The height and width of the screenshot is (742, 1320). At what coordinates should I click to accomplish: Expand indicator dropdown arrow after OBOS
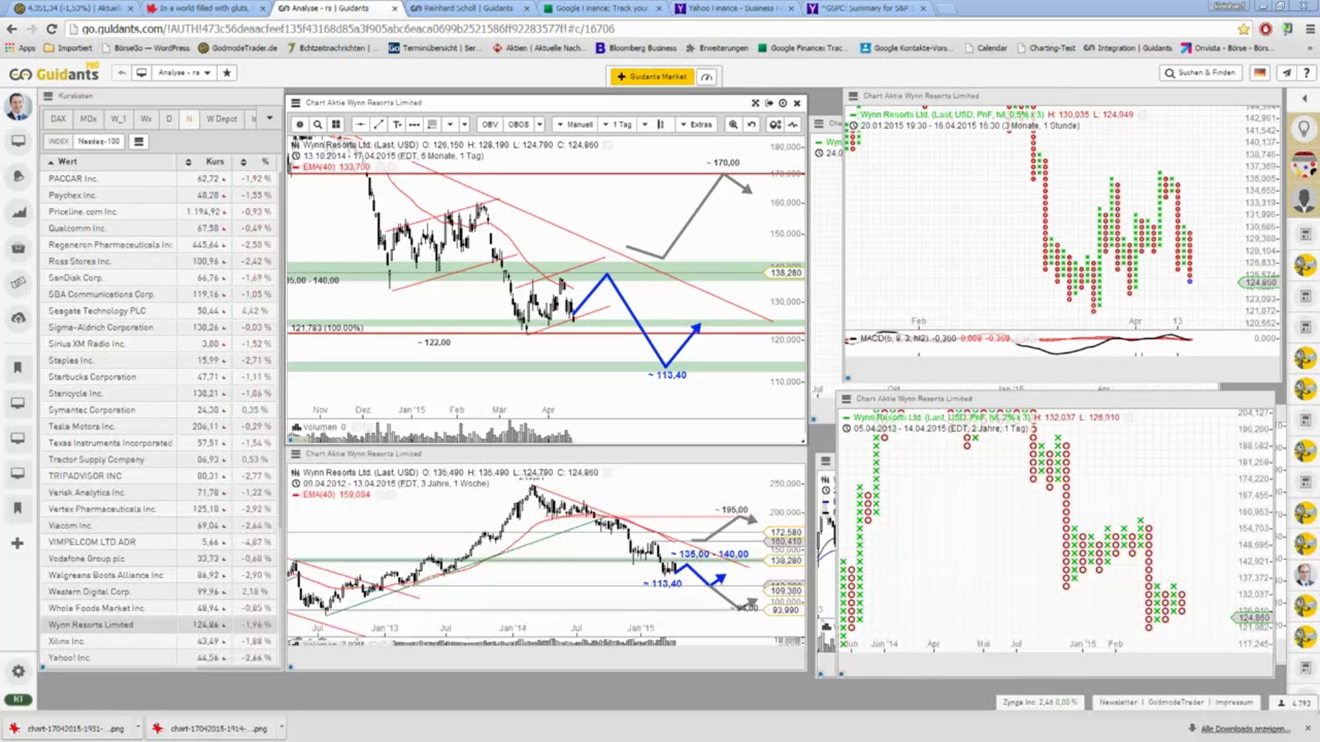pos(540,125)
